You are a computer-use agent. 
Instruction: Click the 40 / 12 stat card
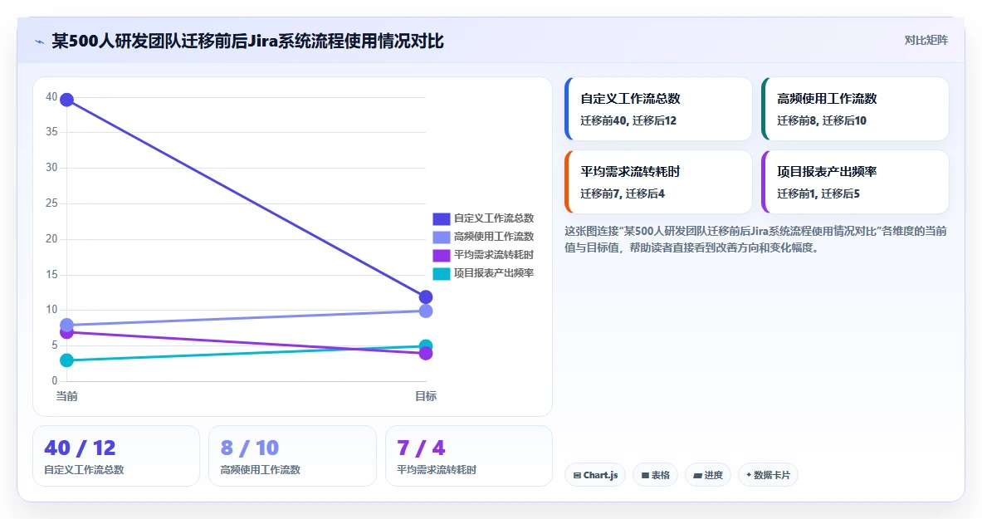click(x=116, y=457)
